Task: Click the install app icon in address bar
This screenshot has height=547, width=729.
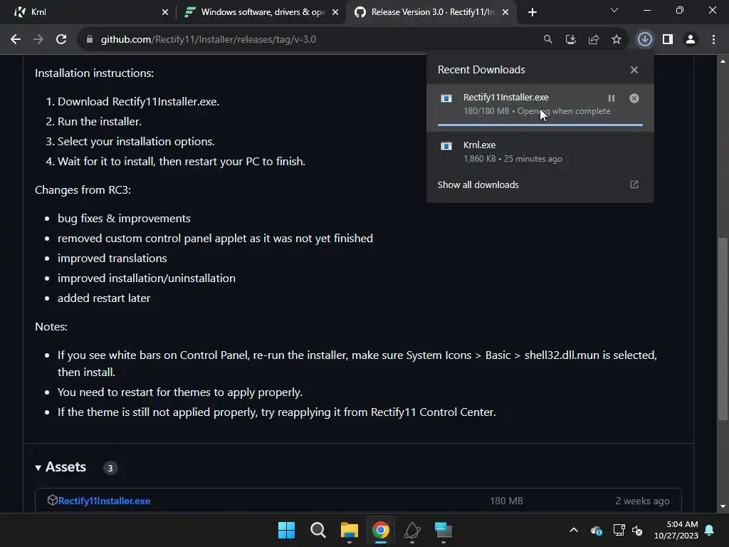Action: pos(570,40)
